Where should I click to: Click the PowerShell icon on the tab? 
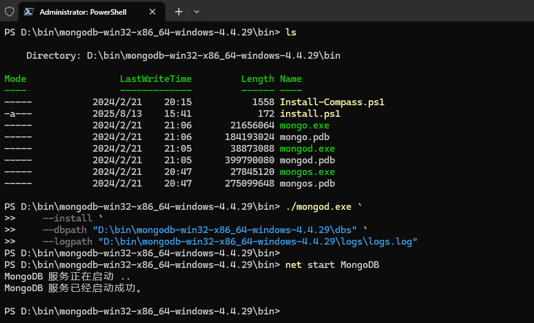(29, 12)
